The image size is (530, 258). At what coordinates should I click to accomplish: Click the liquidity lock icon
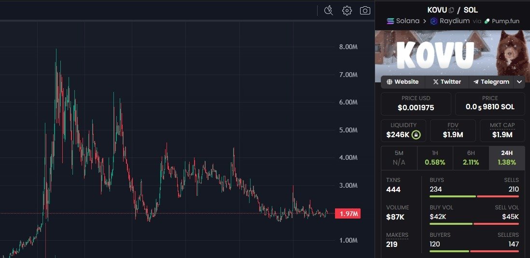coord(417,135)
